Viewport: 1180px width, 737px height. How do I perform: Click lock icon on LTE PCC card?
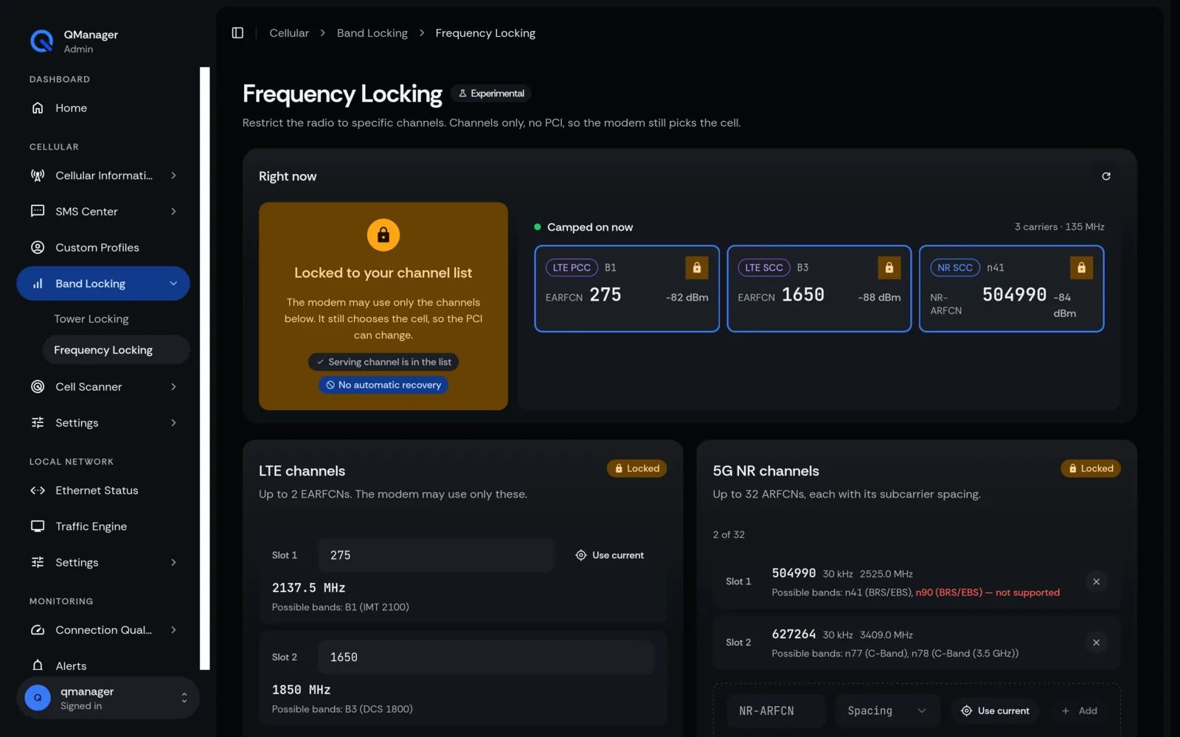697,268
